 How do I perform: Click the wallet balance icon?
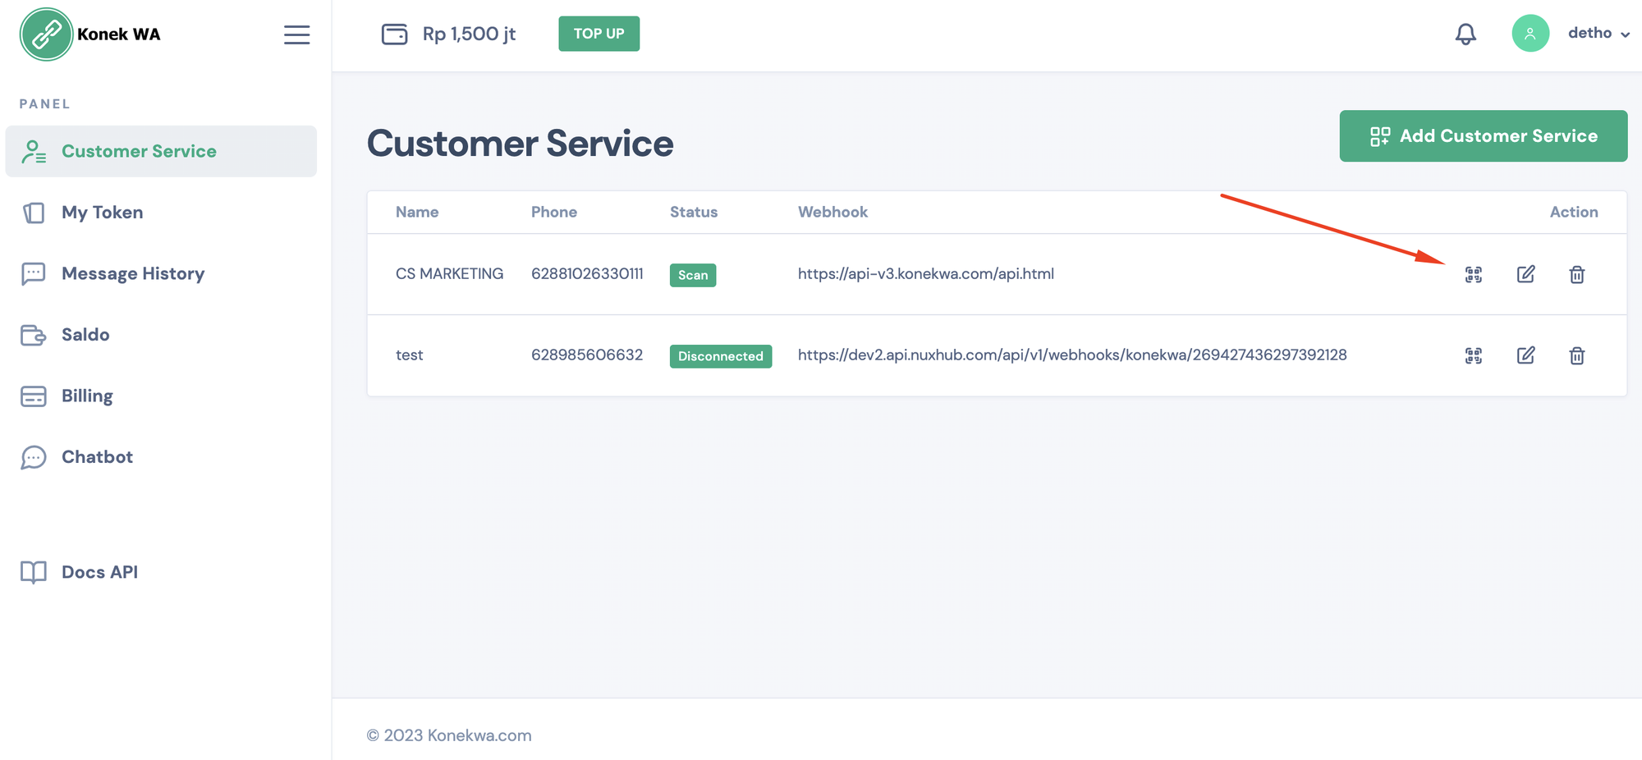[394, 34]
